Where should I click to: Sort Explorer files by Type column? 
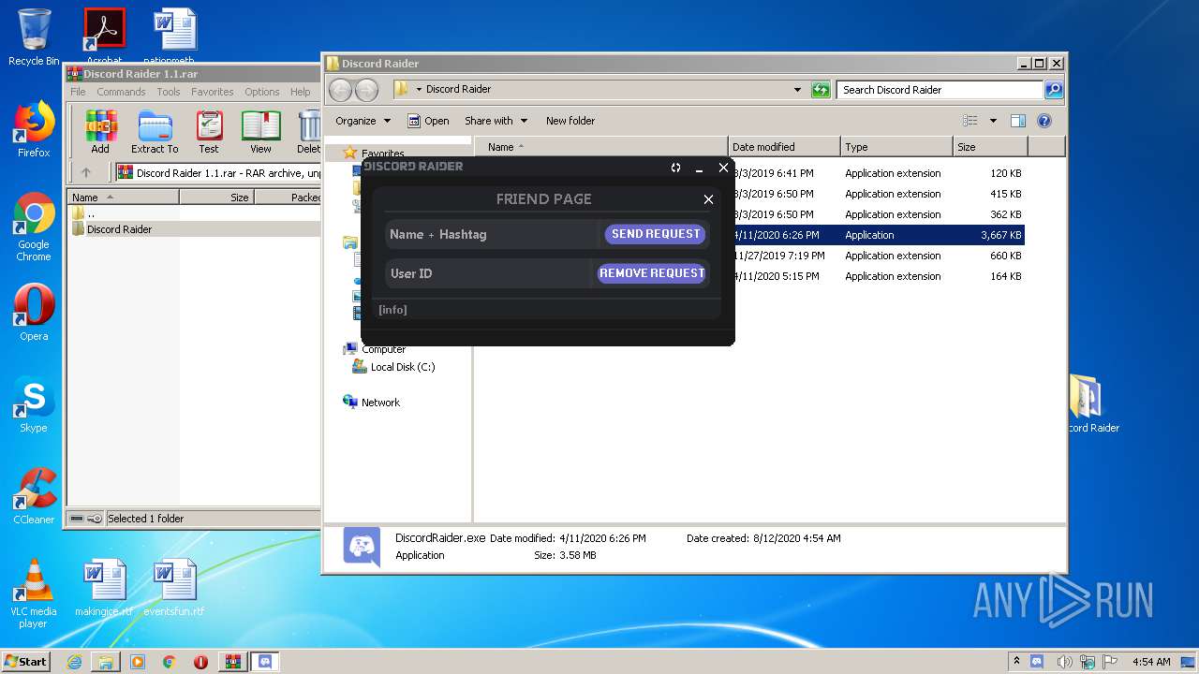click(x=896, y=147)
